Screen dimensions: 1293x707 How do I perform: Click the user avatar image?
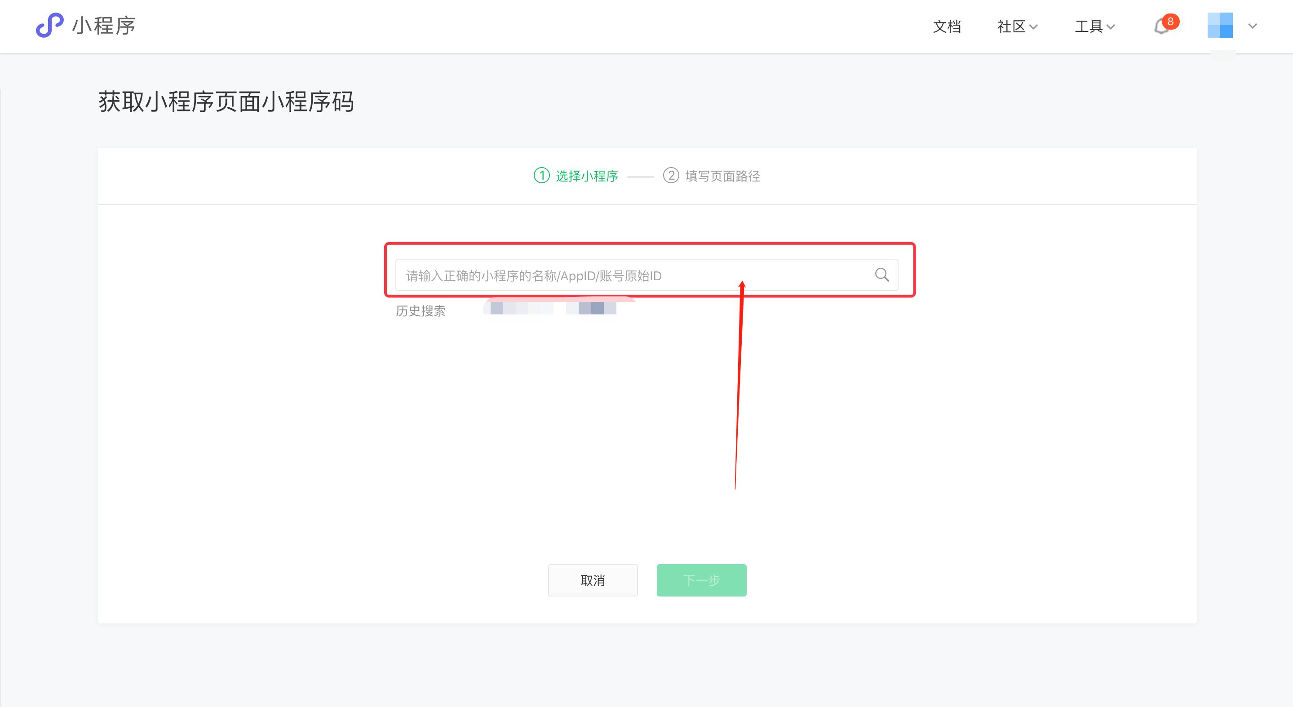[x=1220, y=25]
